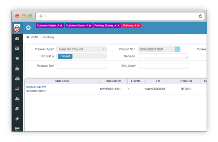218x142 pixels.
Task: Open the transfer arrows sidebar icon
Action: (17, 89)
